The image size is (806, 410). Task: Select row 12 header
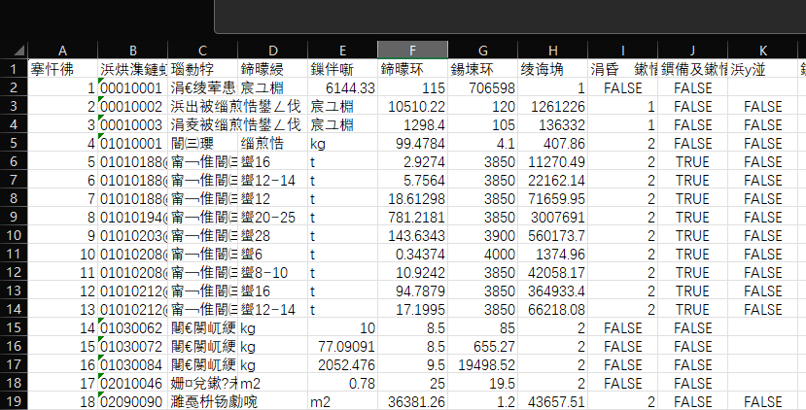click(x=14, y=272)
